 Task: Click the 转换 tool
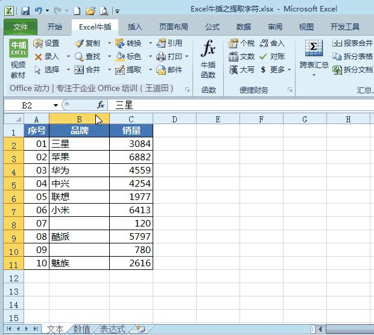128,43
